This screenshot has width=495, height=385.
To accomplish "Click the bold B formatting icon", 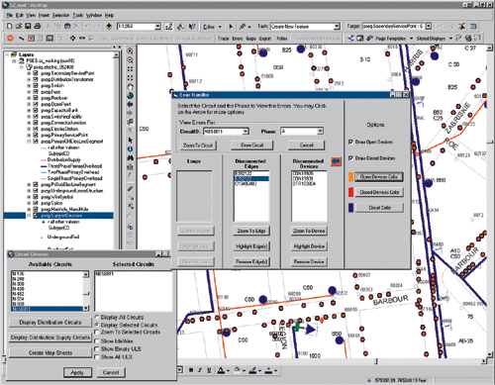I will click(191, 370).
